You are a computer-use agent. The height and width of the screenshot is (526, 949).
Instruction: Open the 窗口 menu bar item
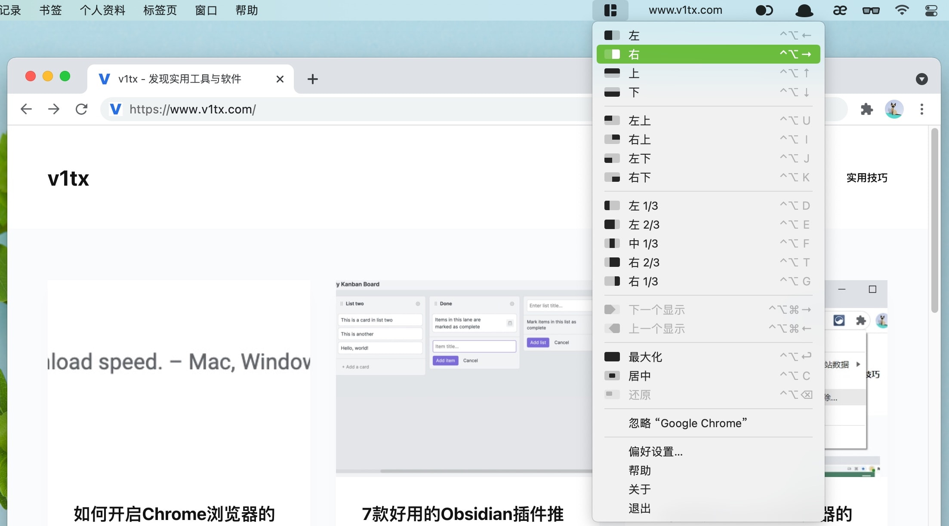pyautogui.click(x=206, y=10)
